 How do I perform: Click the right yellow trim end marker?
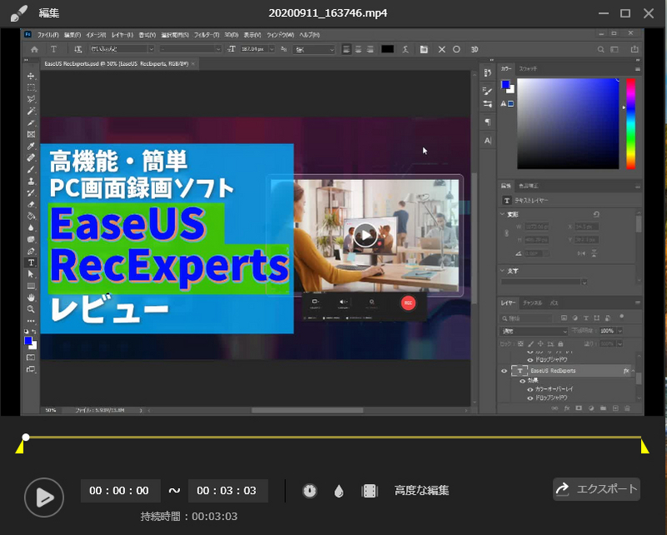[644, 447]
